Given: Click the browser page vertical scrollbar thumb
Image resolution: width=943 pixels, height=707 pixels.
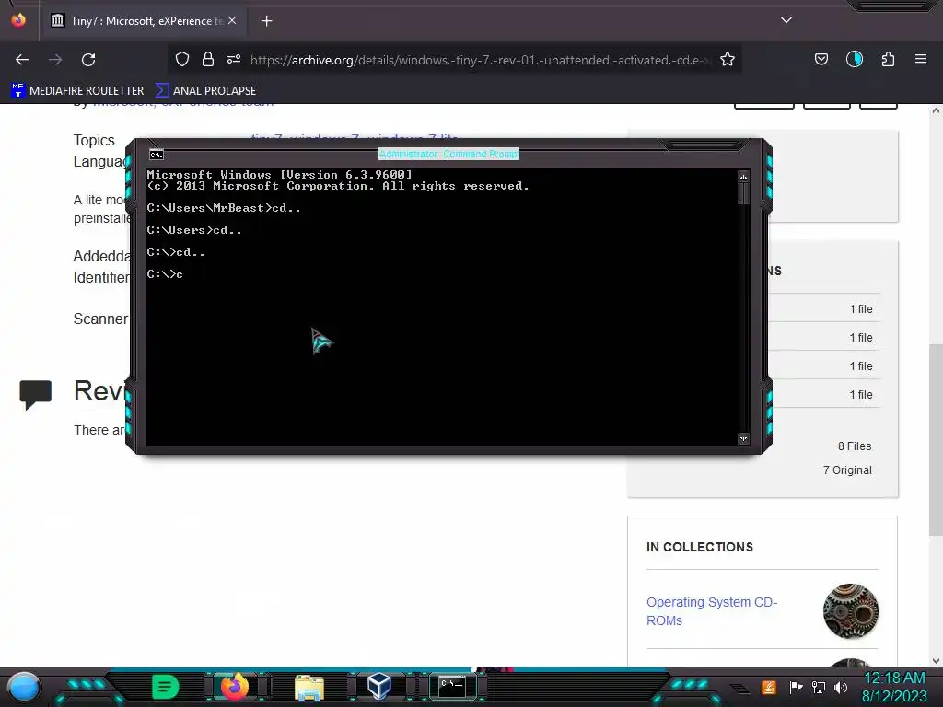Looking at the screenshot, I should point(936,439).
